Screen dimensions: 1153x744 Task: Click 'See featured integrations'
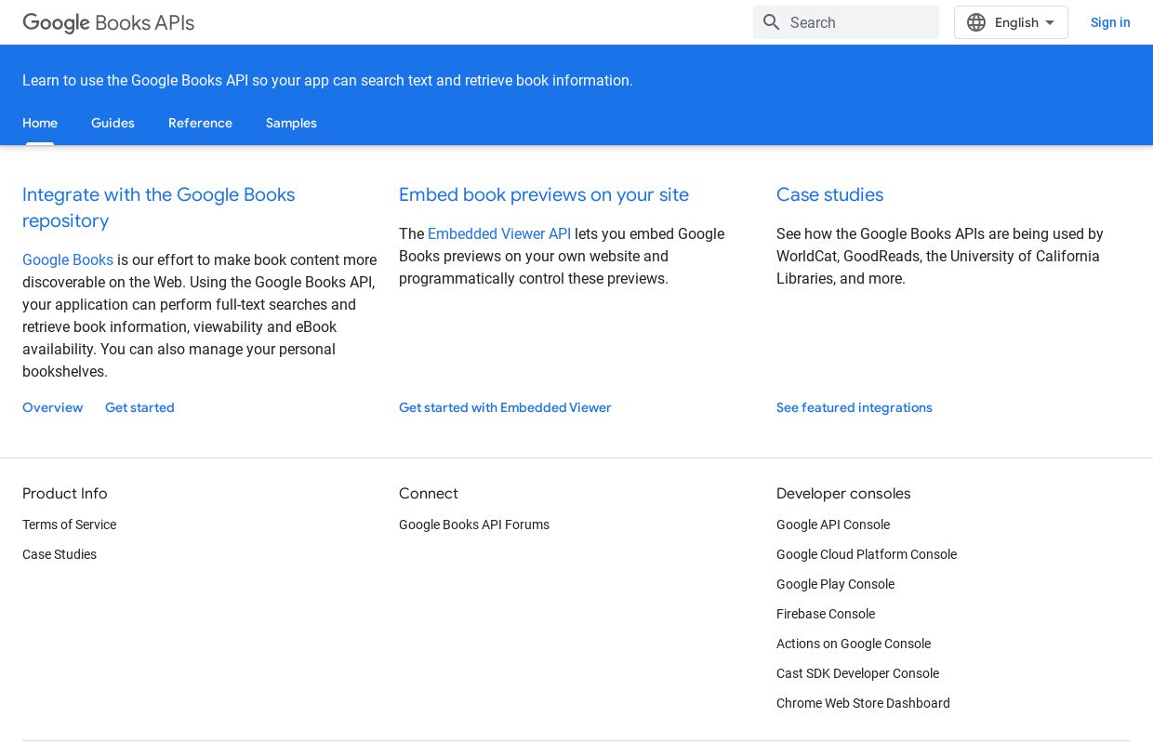tap(855, 407)
